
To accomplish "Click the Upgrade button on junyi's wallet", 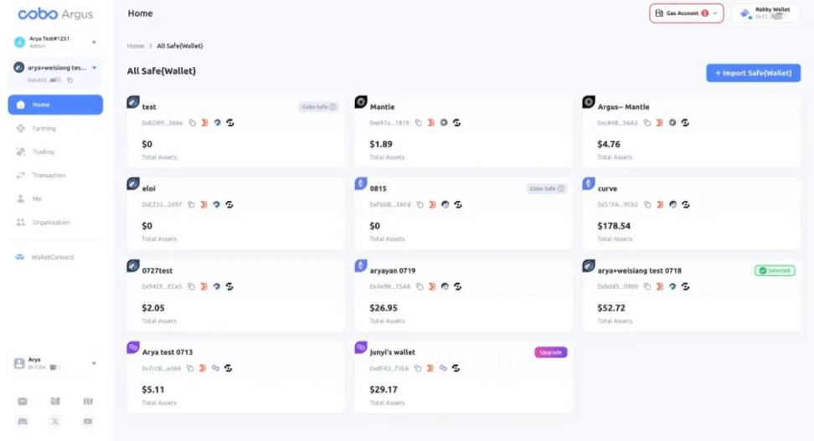I will (551, 352).
